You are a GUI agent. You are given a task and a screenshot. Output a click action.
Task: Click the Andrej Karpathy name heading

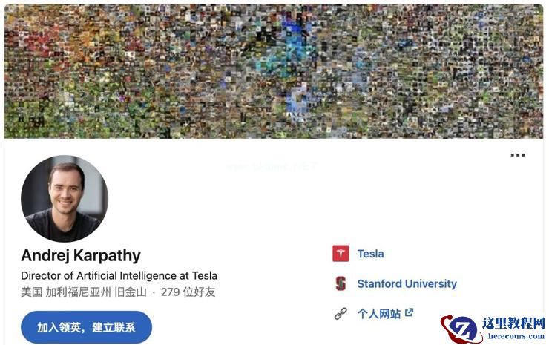click(x=81, y=256)
